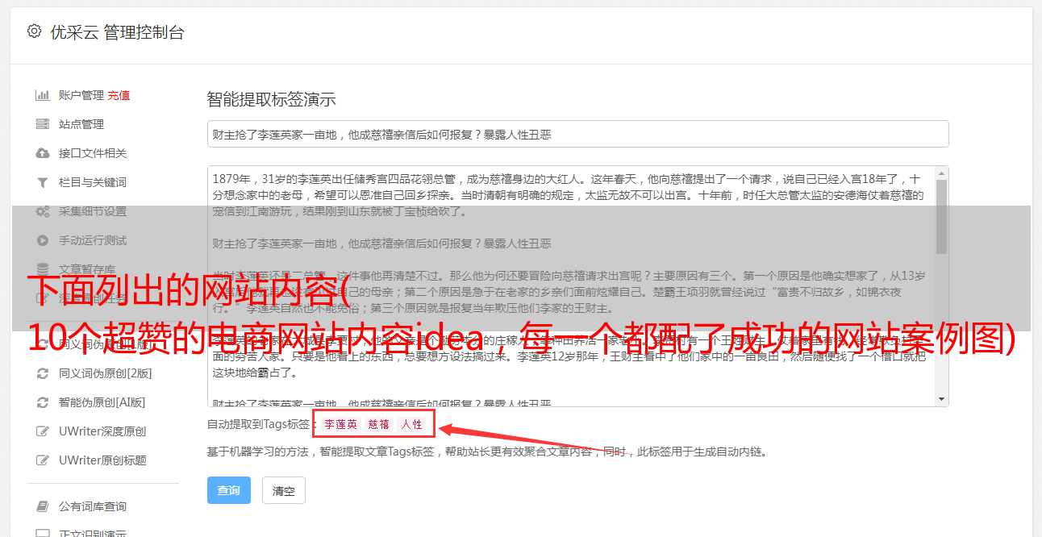Click the blue 查询 button
The image size is (1042, 537).
coord(229,490)
